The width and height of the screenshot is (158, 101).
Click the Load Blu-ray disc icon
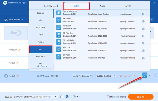click(x=6, y=19)
